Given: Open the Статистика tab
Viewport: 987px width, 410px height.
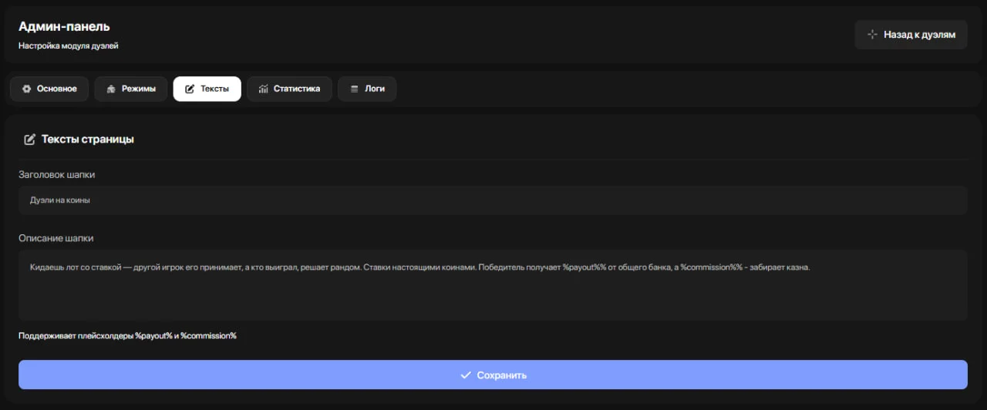Looking at the screenshot, I should point(289,89).
